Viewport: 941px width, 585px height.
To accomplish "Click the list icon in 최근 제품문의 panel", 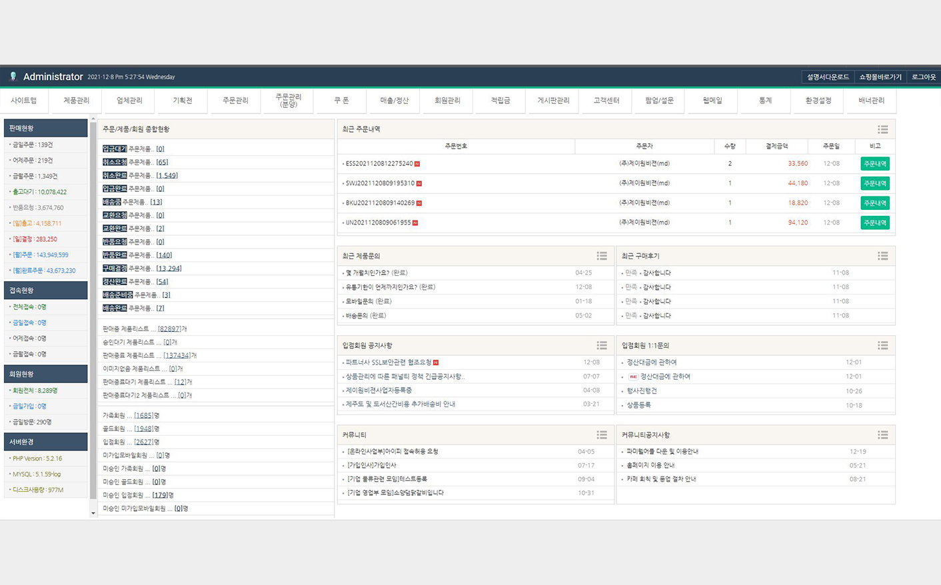I will point(601,256).
